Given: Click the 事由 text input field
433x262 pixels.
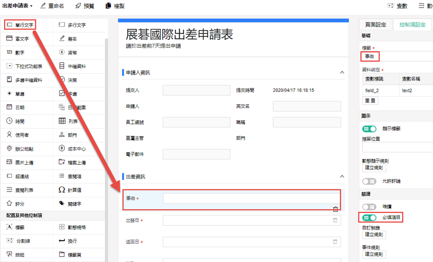Looking at the screenshot, I should tap(251, 199).
